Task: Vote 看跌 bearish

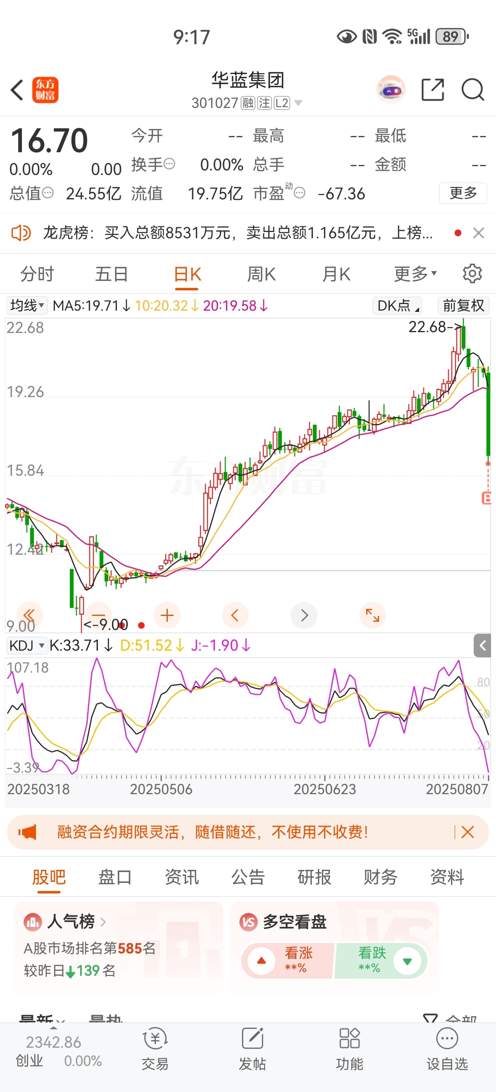Action: (381, 961)
